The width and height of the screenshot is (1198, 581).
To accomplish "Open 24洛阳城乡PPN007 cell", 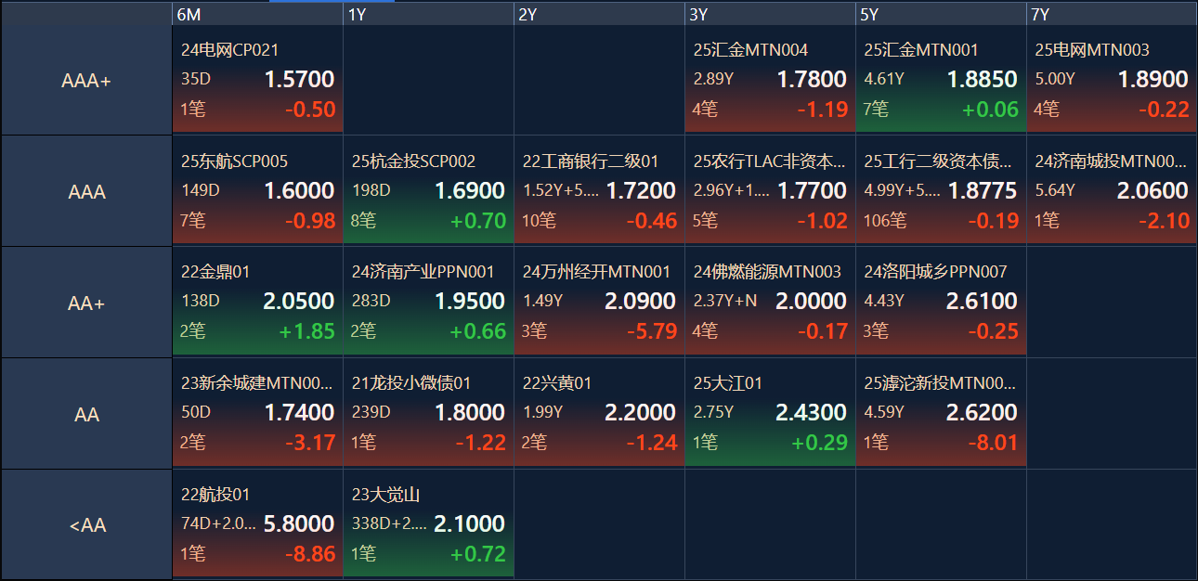I will click(942, 302).
